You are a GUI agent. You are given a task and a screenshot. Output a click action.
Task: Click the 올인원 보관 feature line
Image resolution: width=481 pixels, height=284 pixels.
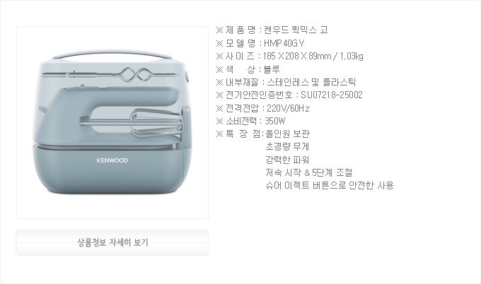point(288,134)
